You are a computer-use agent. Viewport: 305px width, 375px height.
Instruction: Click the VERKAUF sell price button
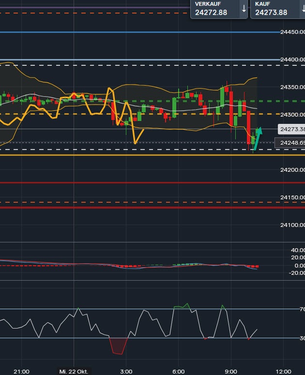213,9
